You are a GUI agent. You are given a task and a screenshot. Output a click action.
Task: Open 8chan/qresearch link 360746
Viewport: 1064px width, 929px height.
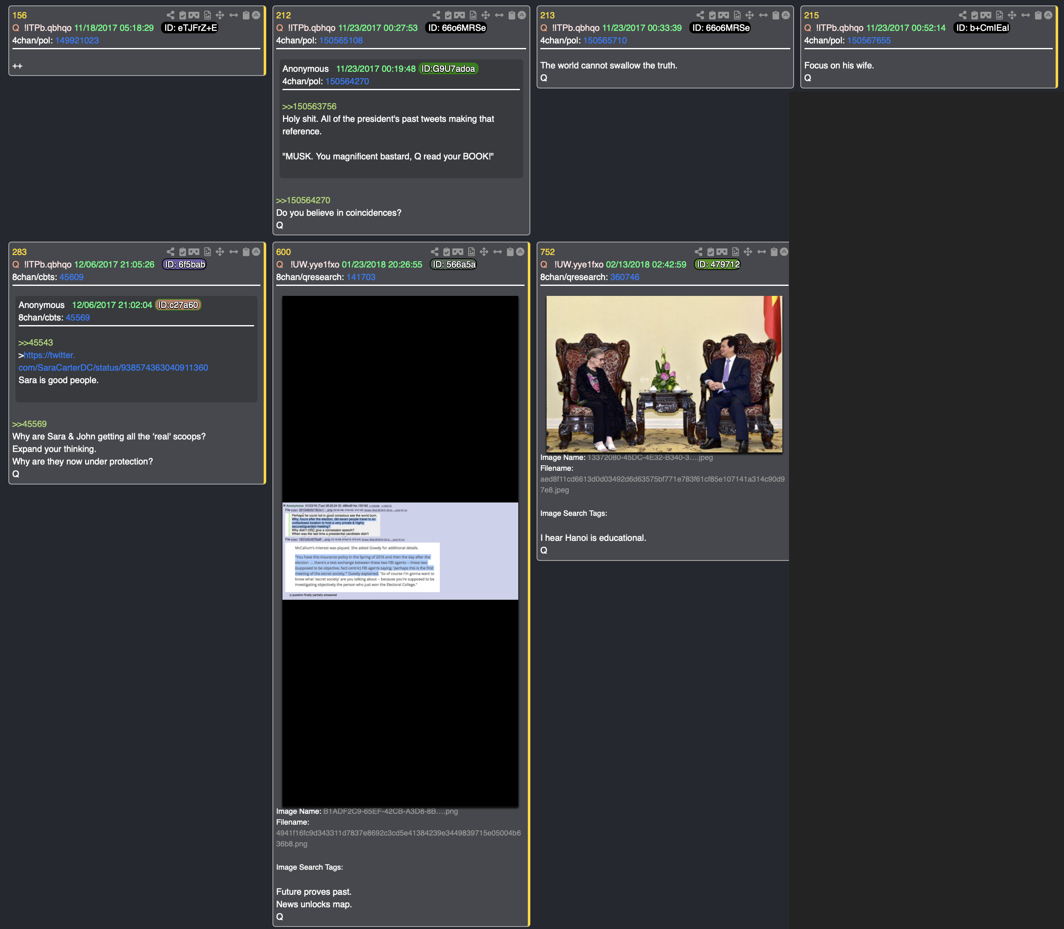click(x=625, y=277)
